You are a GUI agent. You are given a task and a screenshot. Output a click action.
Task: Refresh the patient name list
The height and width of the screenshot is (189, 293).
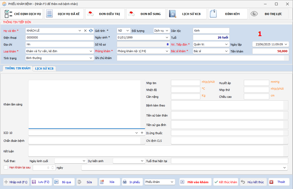coord(91,31)
